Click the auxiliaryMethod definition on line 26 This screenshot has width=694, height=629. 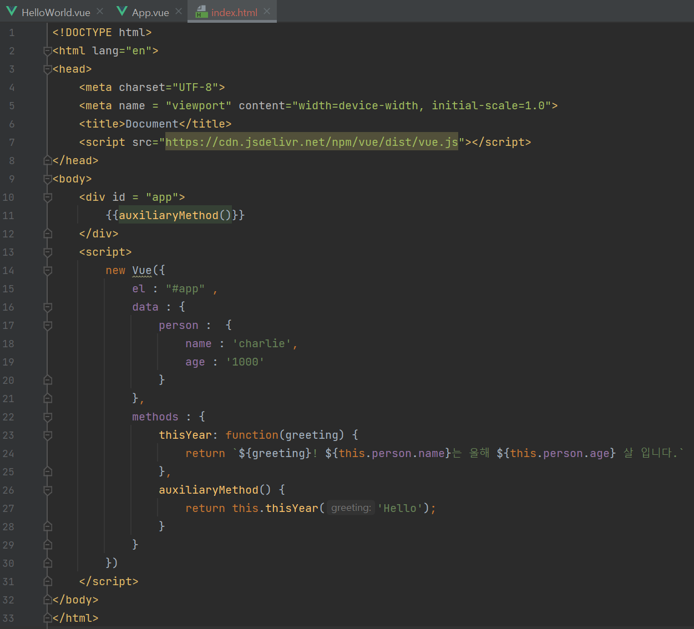click(x=209, y=490)
